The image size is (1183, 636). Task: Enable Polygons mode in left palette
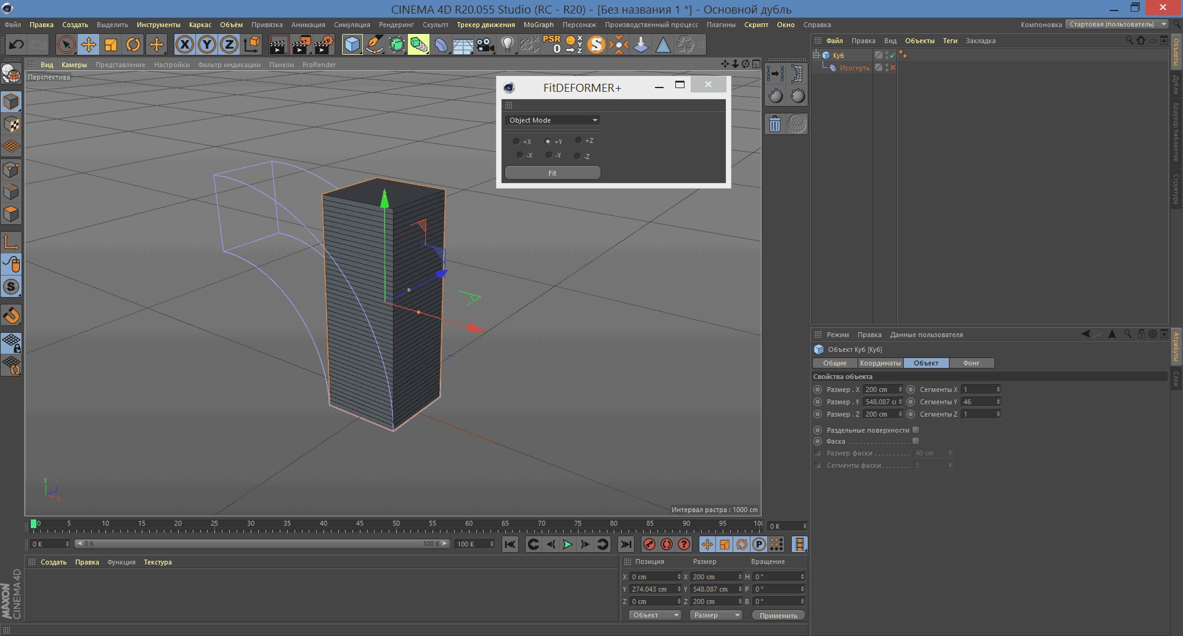[11, 214]
